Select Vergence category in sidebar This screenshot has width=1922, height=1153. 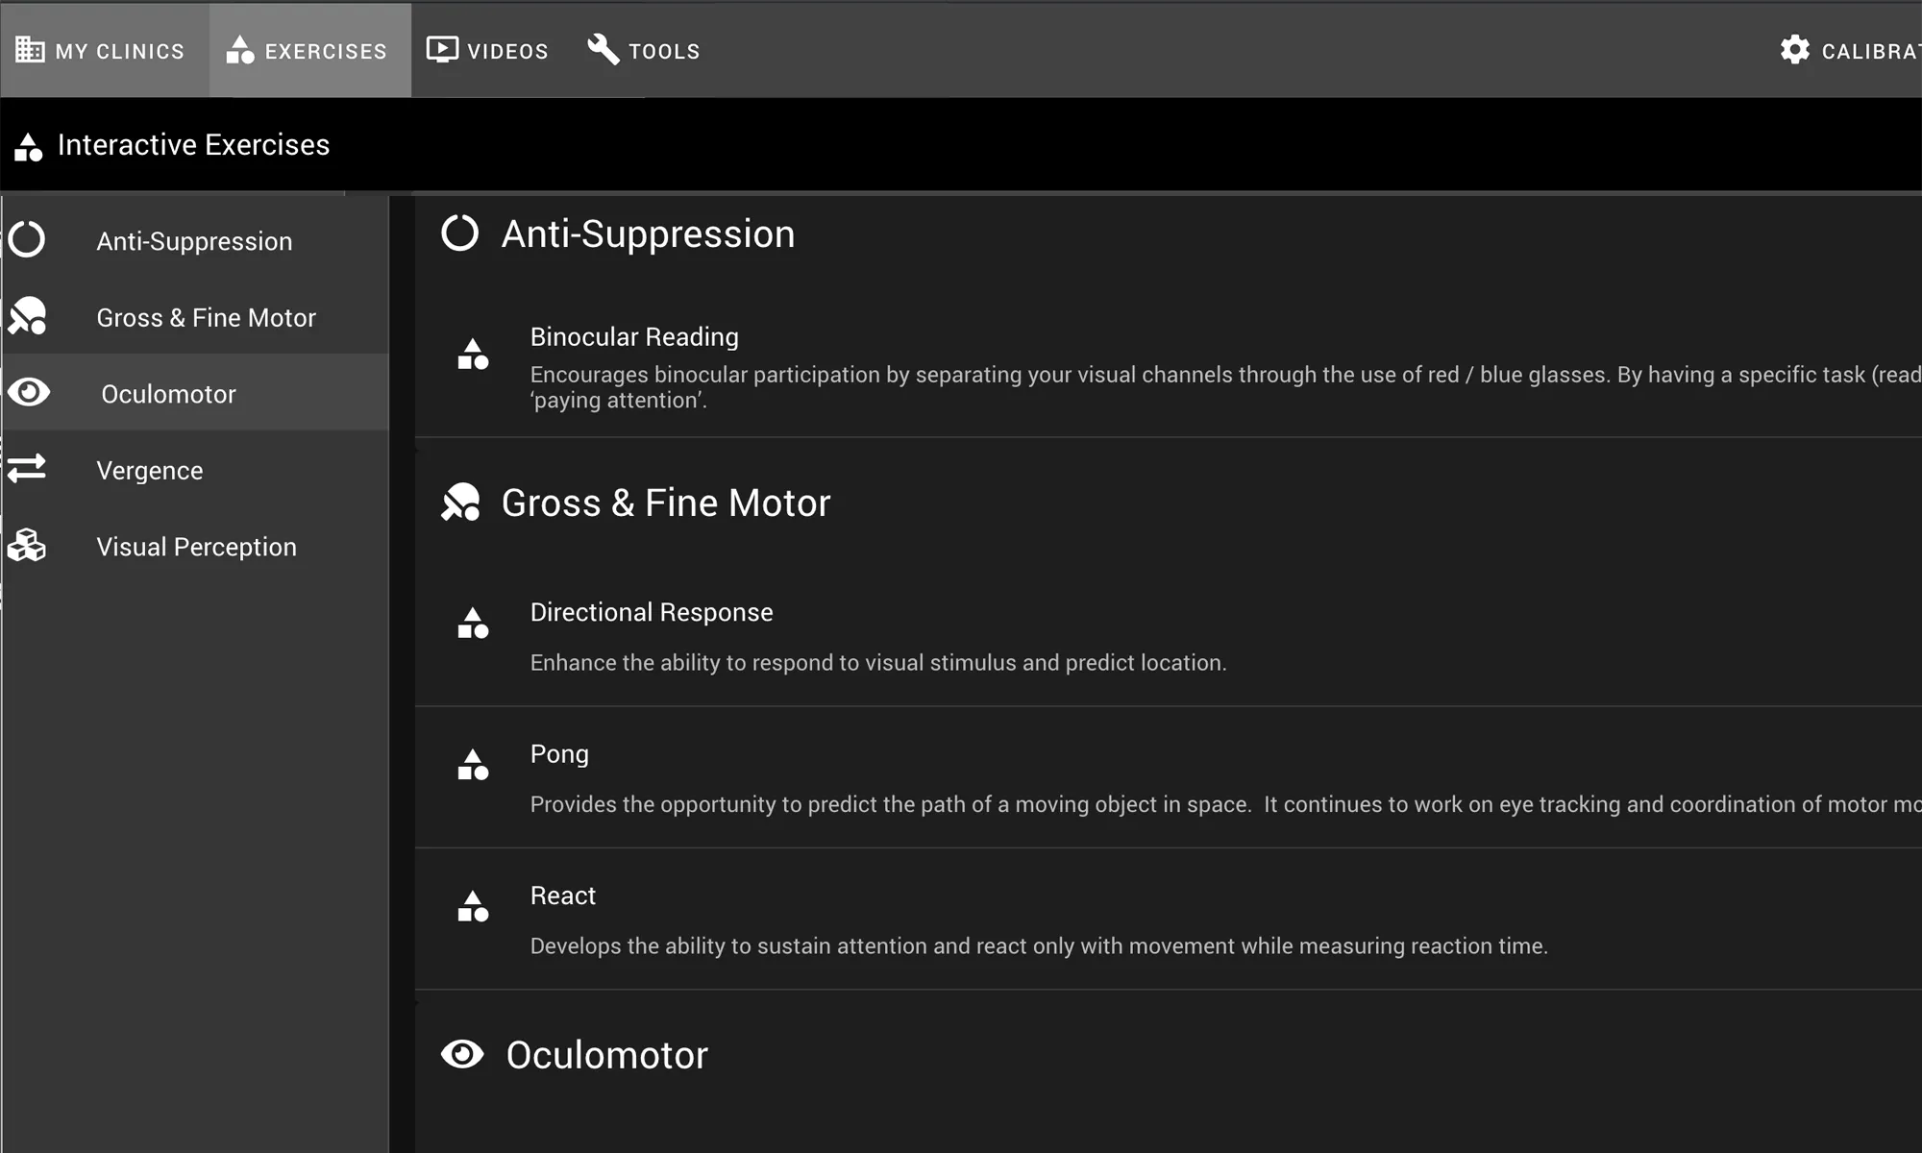coord(150,470)
